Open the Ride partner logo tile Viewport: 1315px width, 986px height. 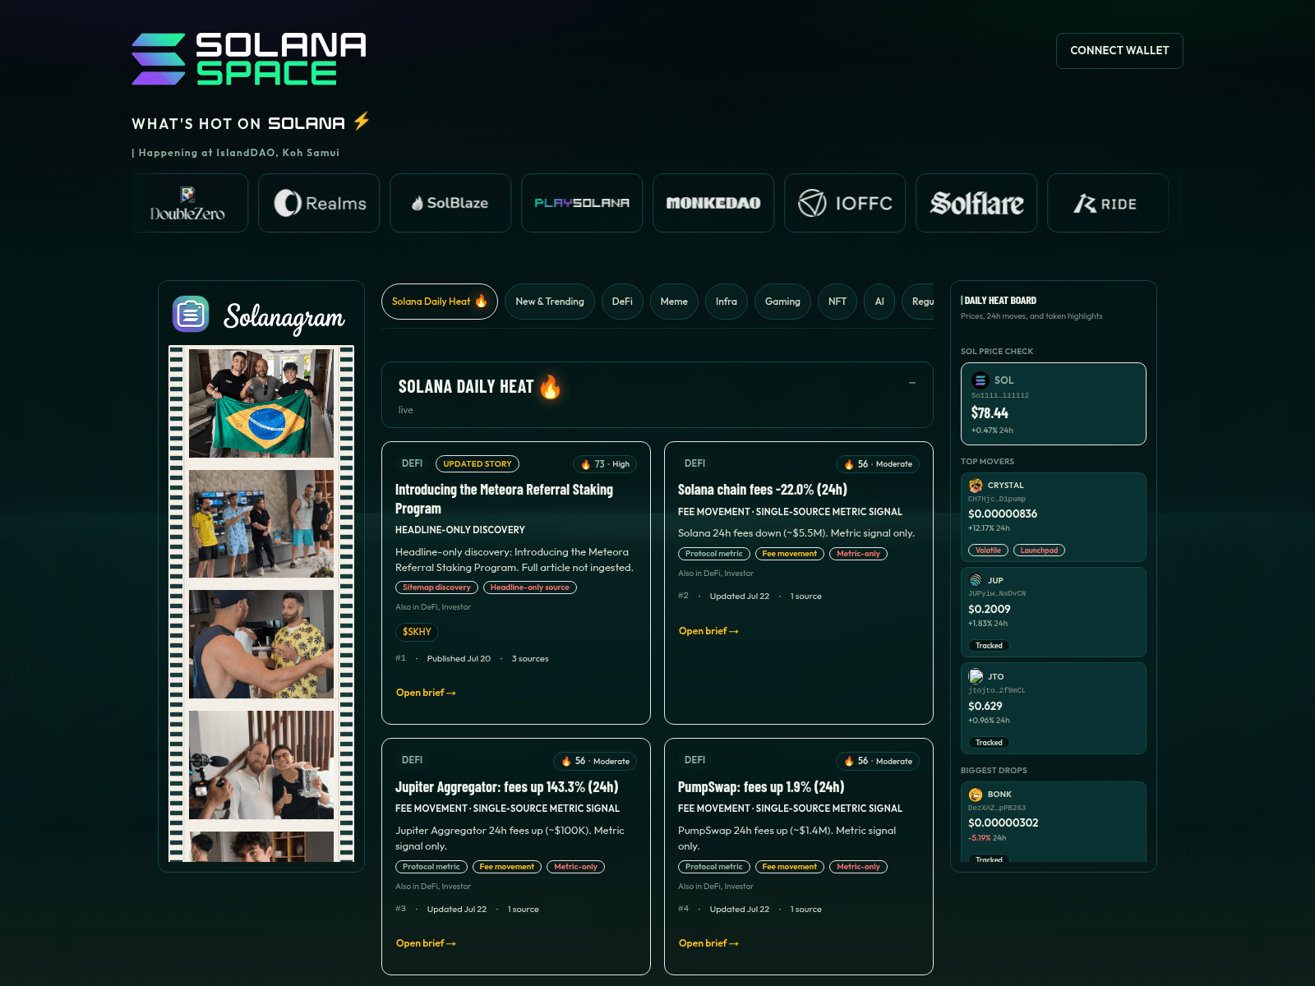1108,203
